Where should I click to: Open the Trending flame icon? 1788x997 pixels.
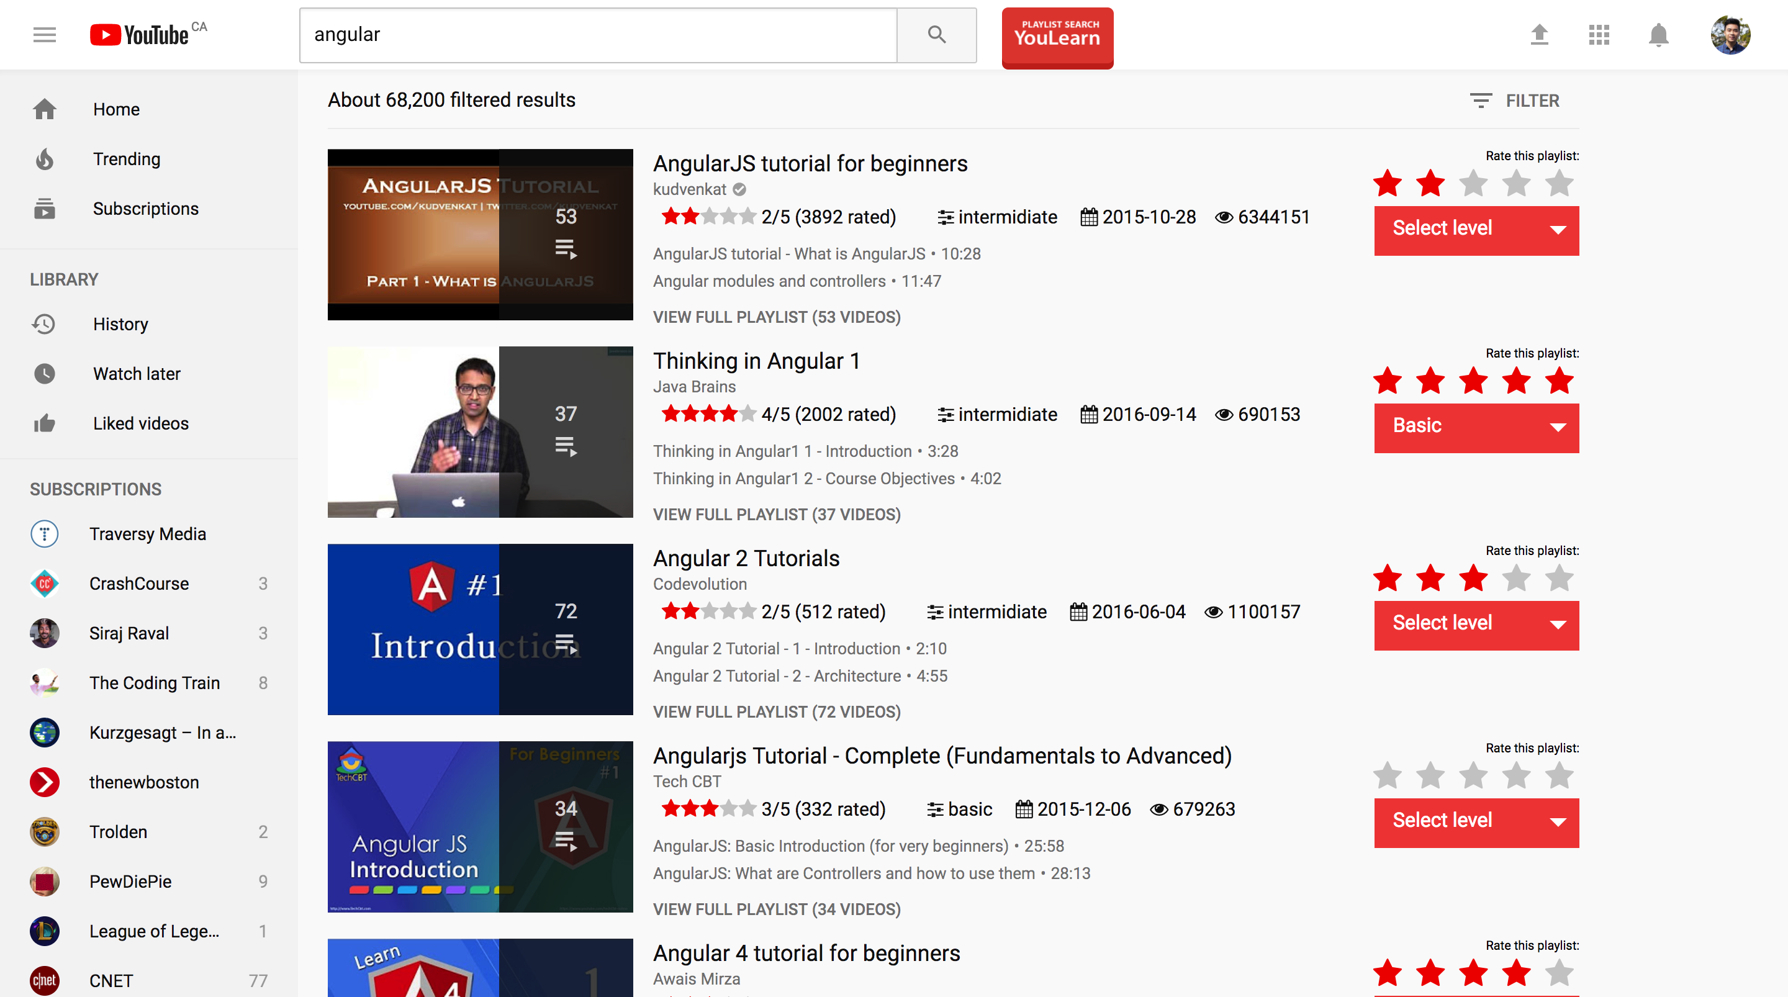(x=45, y=159)
